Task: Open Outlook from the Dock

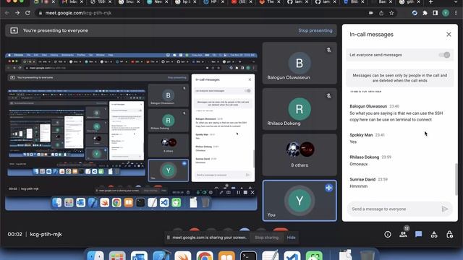Action: pos(139,255)
